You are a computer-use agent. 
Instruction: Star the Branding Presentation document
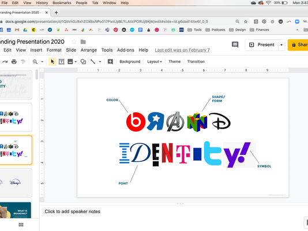coord(74,41)
